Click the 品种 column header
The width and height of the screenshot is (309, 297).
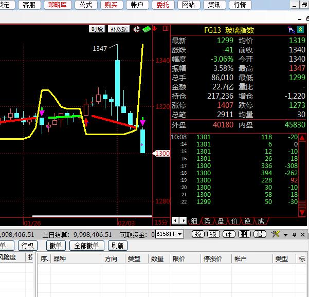[76, 258]
